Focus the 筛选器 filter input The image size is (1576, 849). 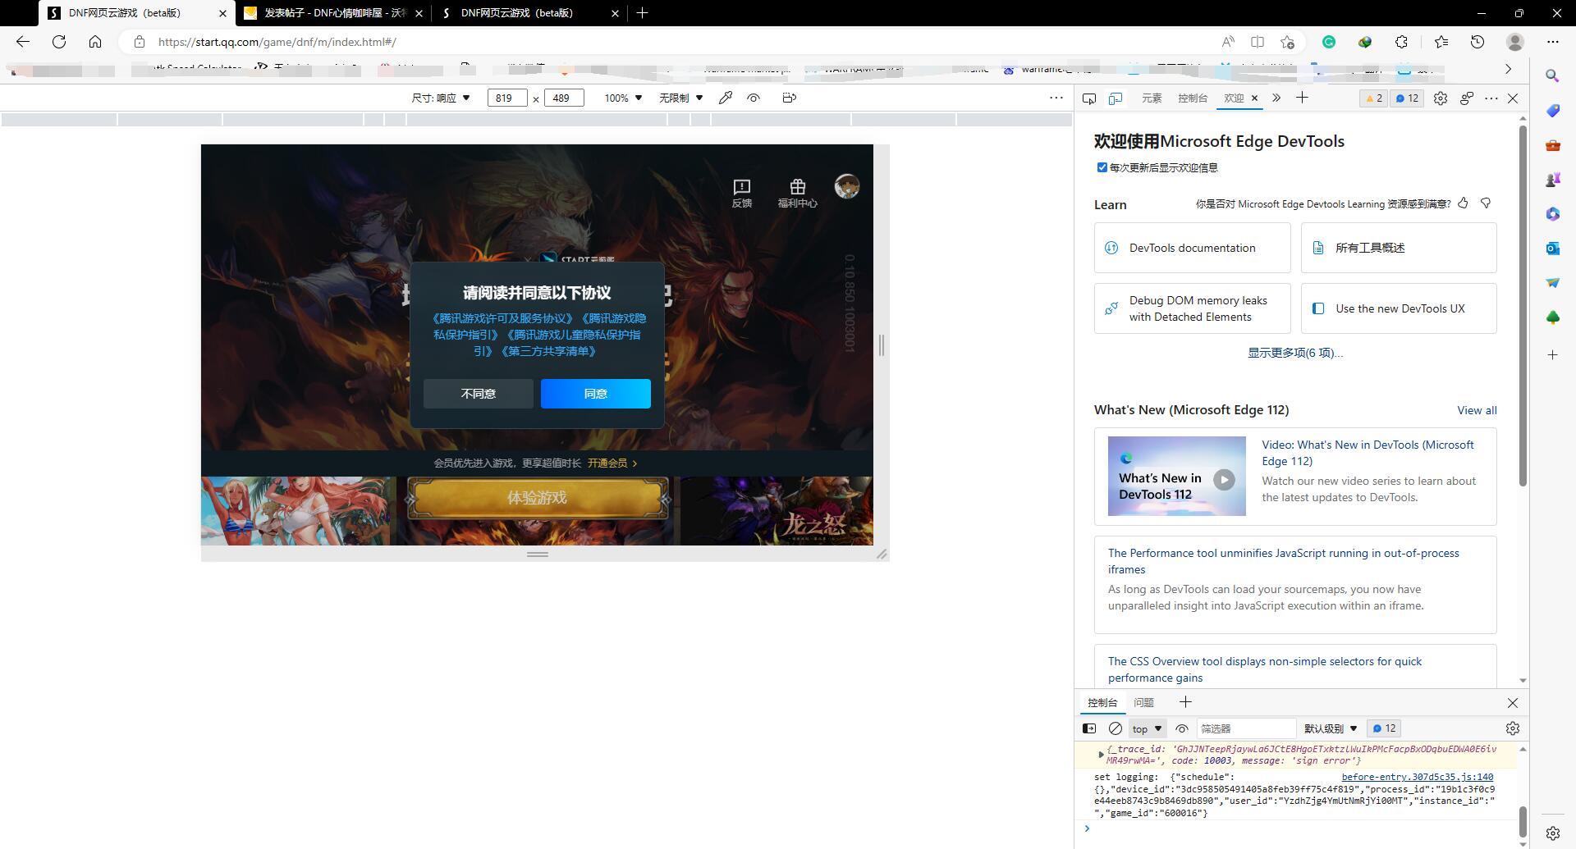point(1246,728)
